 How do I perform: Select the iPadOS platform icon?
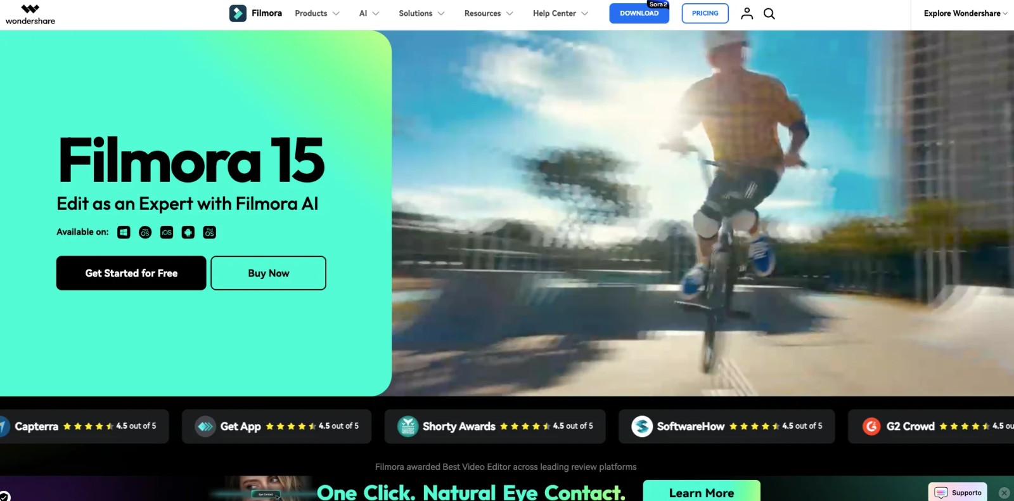pos(210,233)
